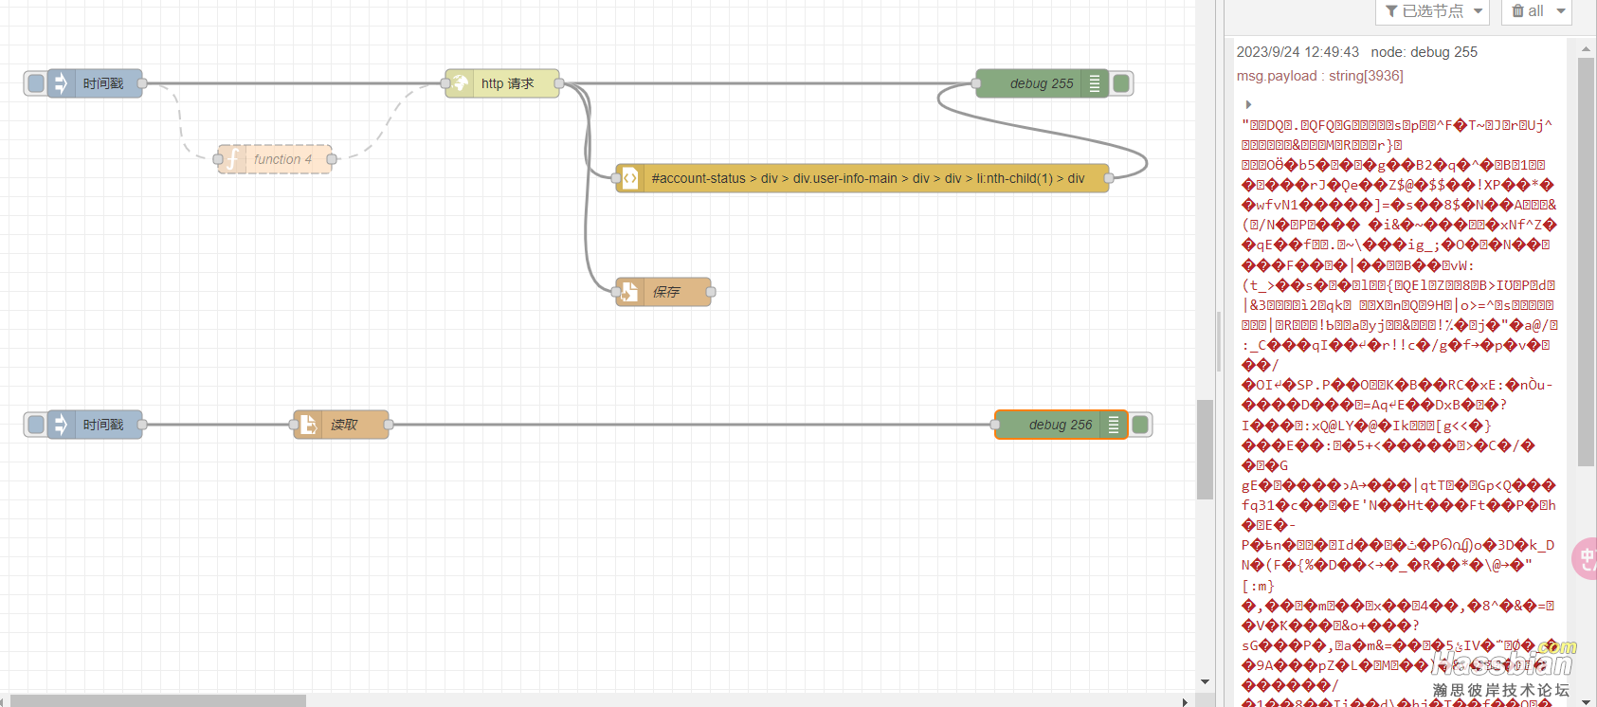Click the canvas horizontal scrollbar thumb
Image resolution: width=1597 pixels, height=707 pixels.
pyautogui.click(x=158, y=700)
